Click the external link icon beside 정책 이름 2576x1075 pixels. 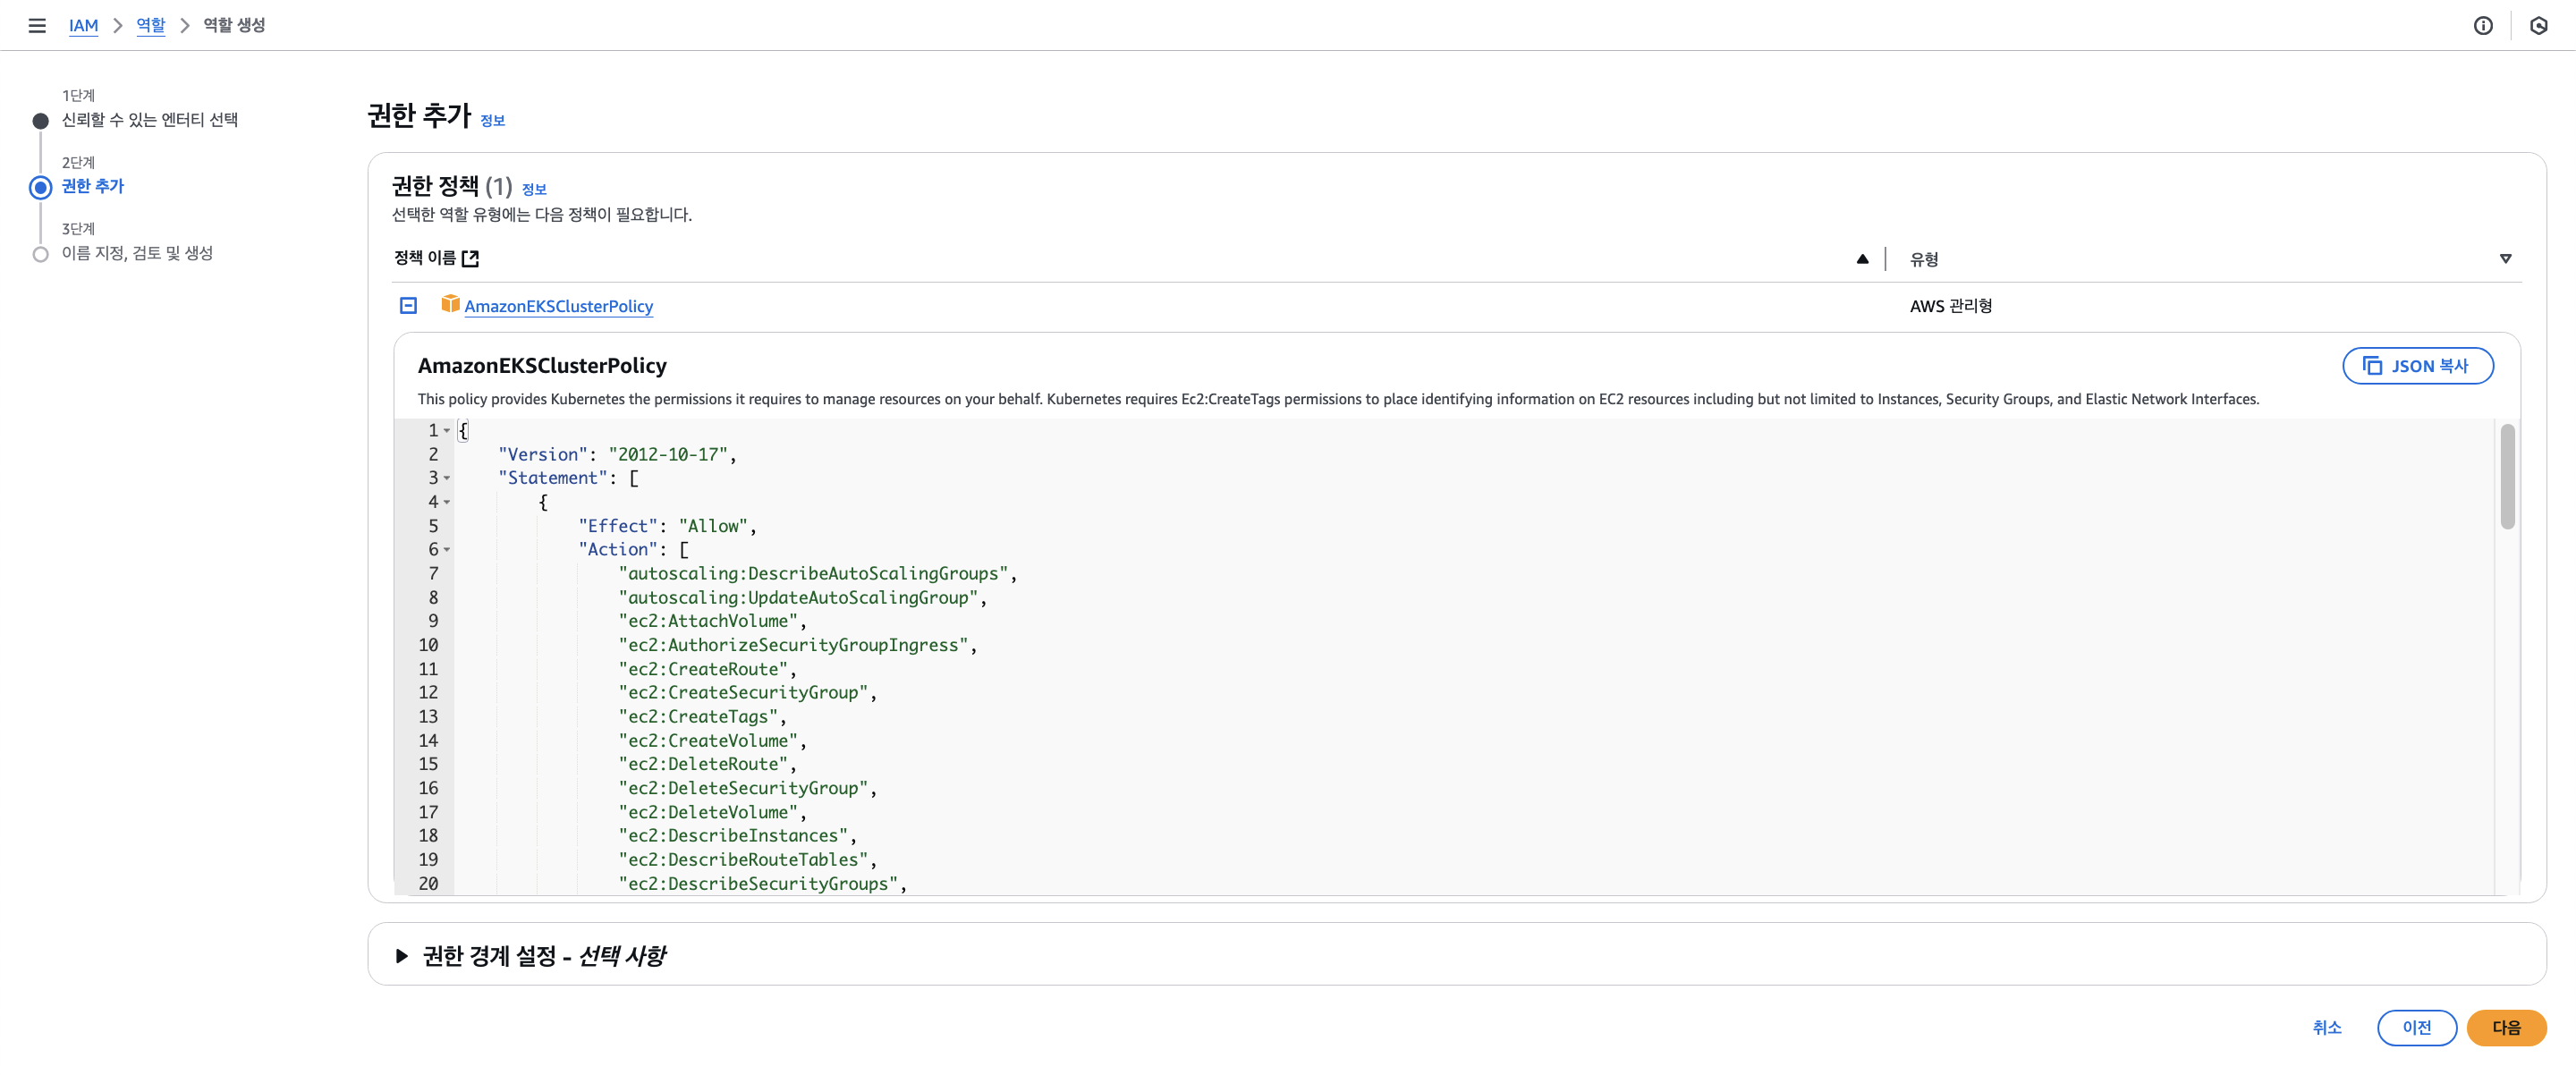470,258
